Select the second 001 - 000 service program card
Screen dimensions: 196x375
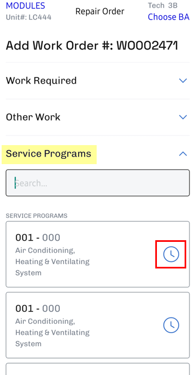coord(98,325)
